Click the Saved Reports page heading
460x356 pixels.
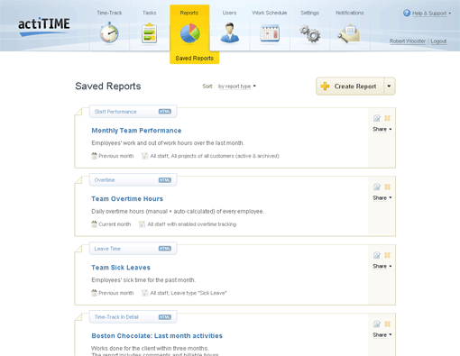tap(108, 87)
